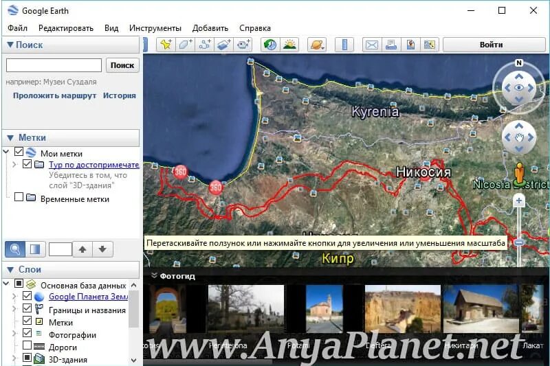Click the magnifier search icon below Places
Screen dimensions: 550x366
point(14,249)
